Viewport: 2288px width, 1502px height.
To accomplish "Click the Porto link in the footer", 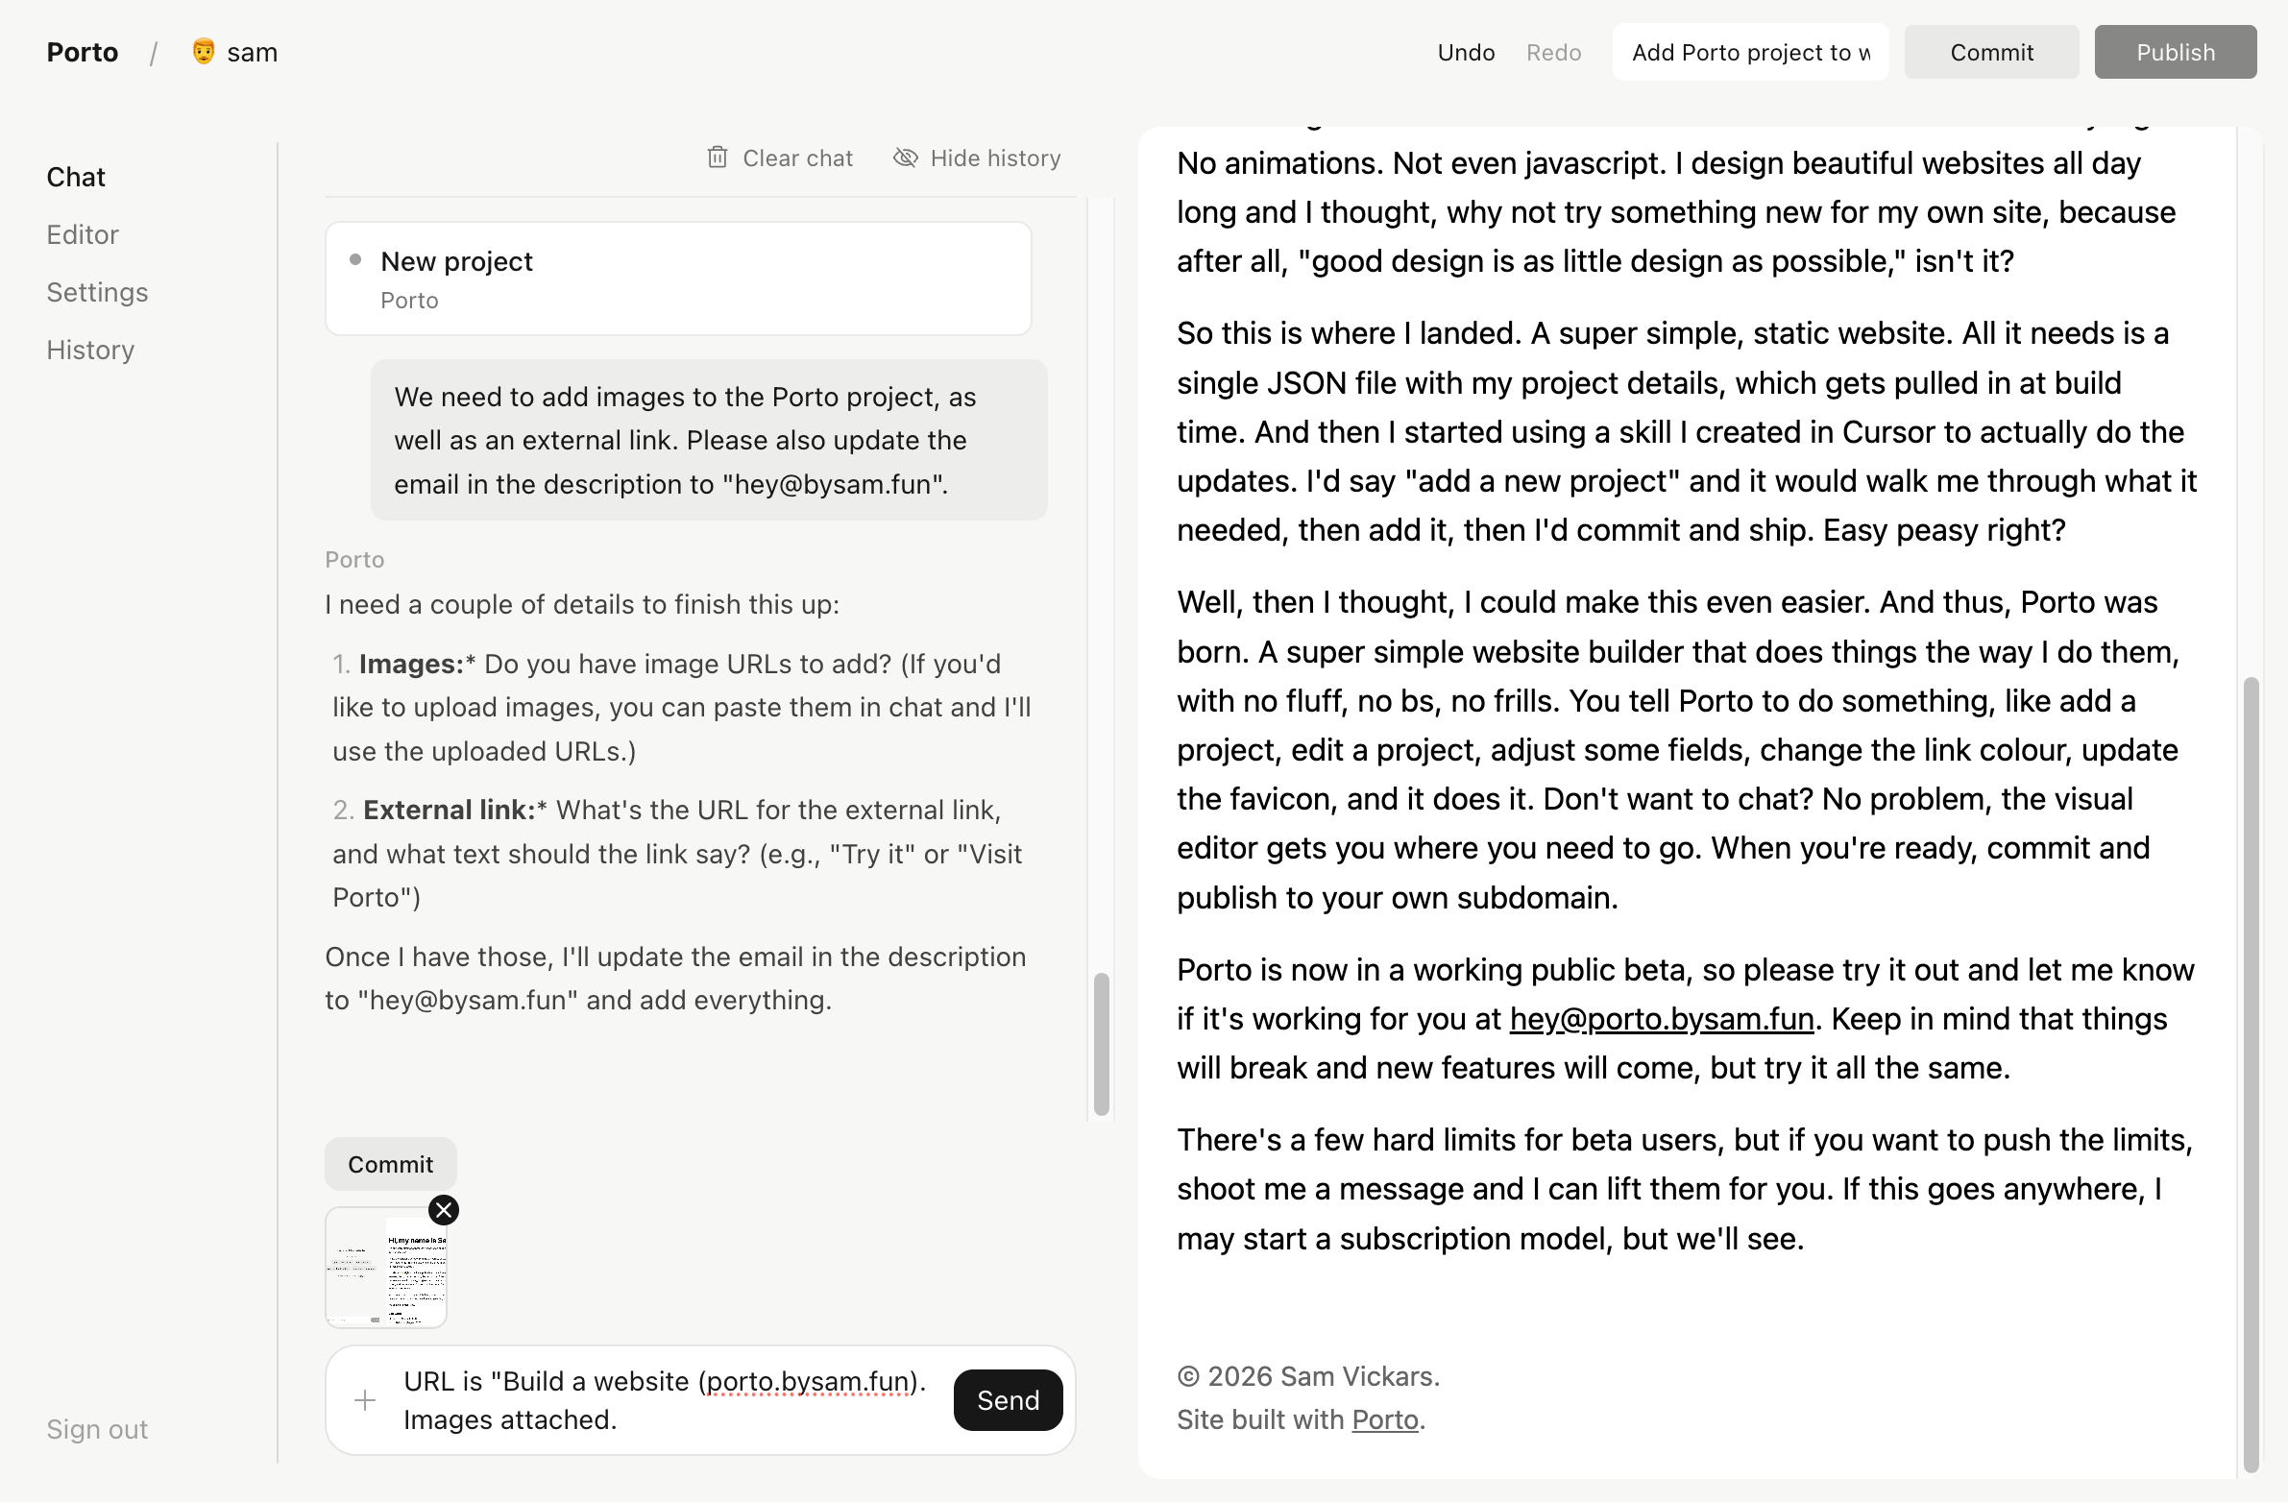I will [1384, 1419].
